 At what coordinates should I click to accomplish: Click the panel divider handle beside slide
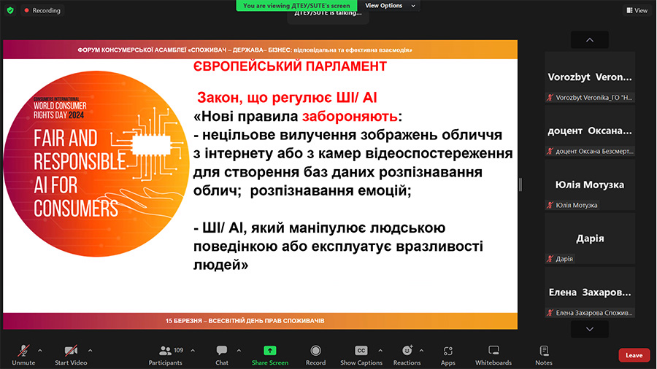tap(520, 184)
